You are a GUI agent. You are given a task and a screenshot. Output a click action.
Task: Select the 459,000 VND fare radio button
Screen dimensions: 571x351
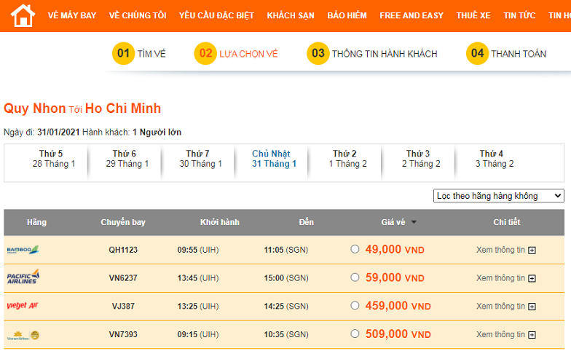(355, 306)
